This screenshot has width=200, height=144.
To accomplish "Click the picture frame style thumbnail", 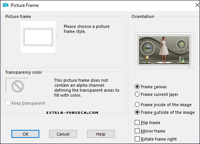I will coord(38,37).
